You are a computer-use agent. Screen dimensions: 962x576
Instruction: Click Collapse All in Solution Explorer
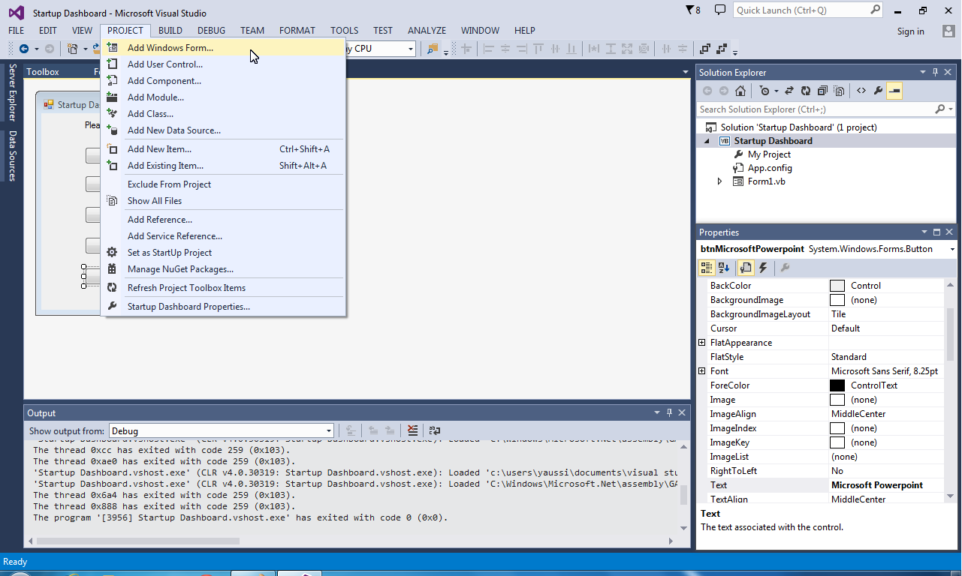tap(822, 91)
